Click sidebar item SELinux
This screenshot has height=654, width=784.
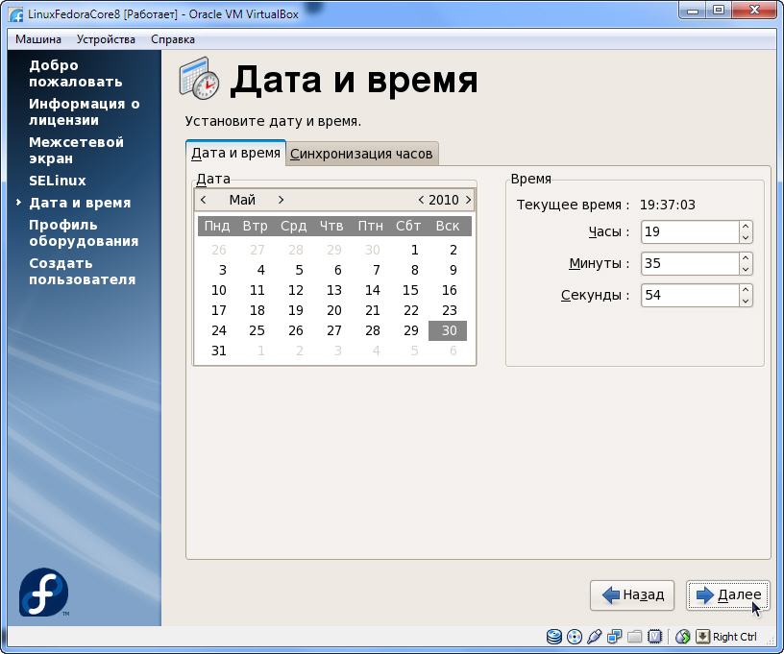[58, 181]
